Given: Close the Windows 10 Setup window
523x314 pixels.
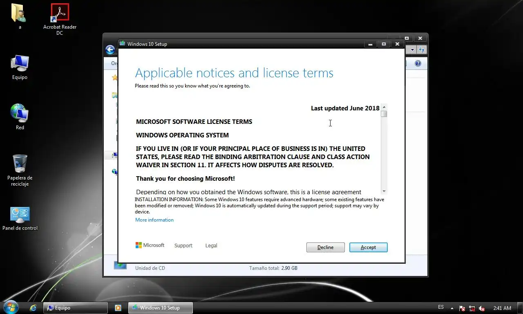Looking at the screenshot, I should 397,44.
